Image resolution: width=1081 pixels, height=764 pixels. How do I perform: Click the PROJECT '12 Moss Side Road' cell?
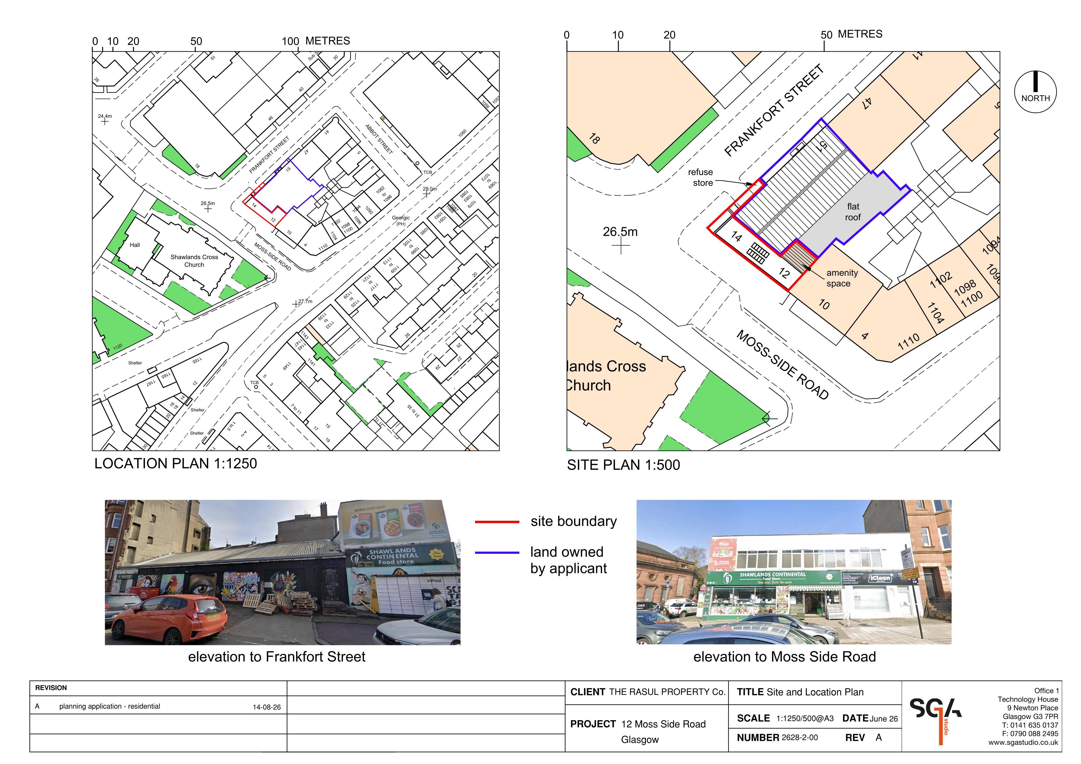pos(647,728)
